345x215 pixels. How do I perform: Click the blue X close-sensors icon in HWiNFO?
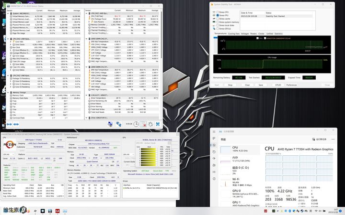[157, 124]
